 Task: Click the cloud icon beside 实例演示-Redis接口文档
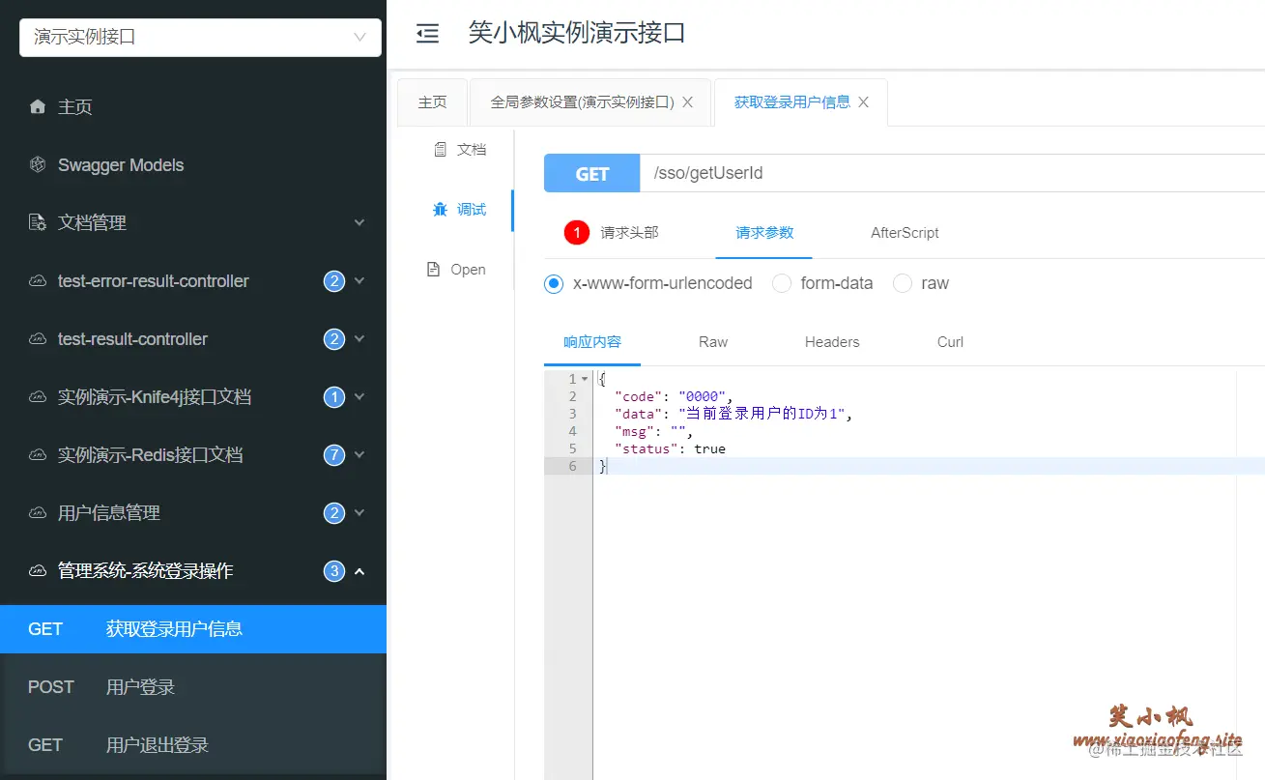click(x=38, y=455)
